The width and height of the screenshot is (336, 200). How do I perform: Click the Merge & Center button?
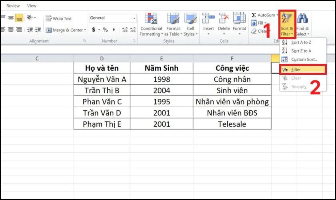point(64,30)
